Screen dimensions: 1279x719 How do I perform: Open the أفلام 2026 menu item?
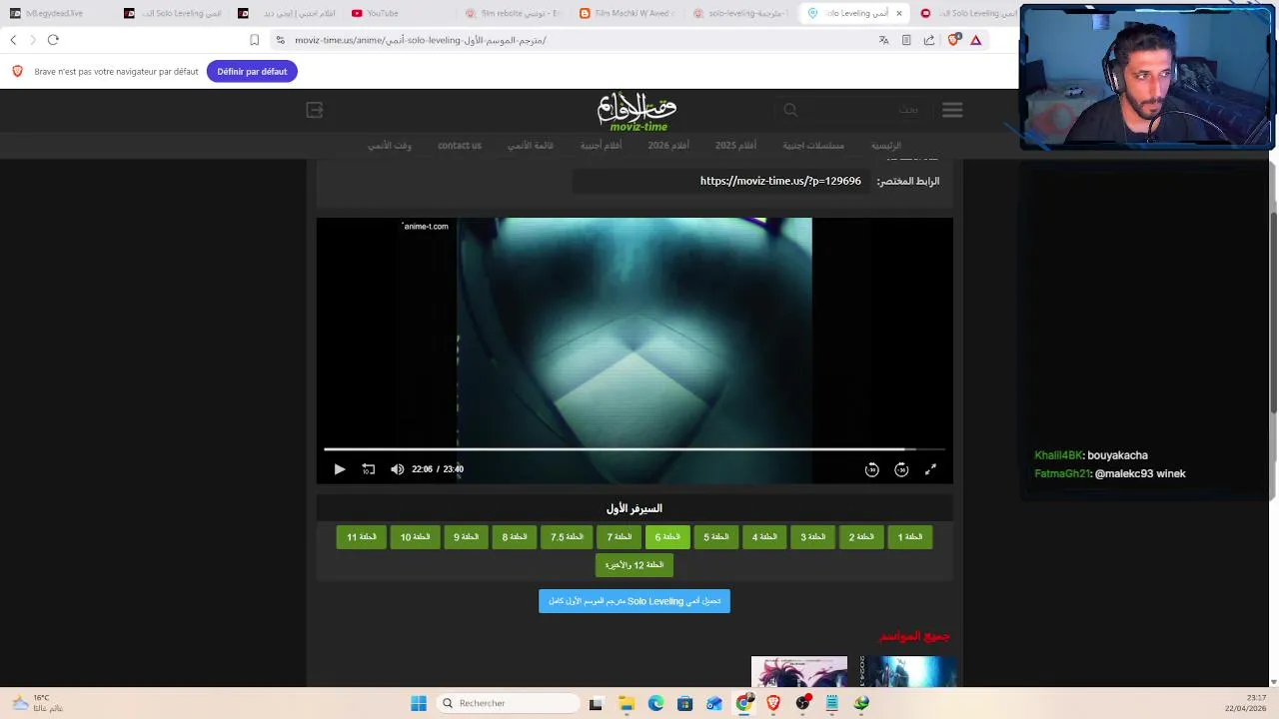(668, 145)
